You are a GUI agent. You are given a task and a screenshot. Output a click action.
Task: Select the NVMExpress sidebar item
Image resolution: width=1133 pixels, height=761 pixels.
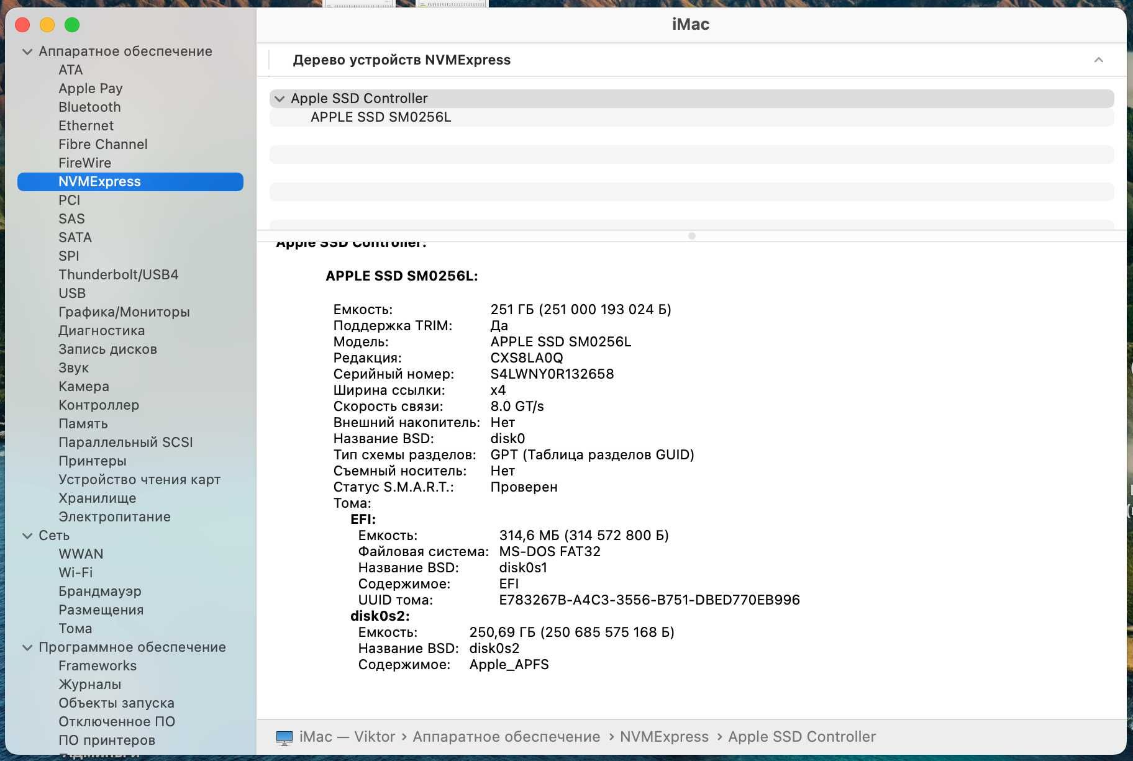(x=130, y=182)
